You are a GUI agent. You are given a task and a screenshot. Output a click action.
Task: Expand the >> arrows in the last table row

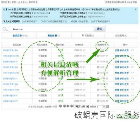(x=132, y=101)
